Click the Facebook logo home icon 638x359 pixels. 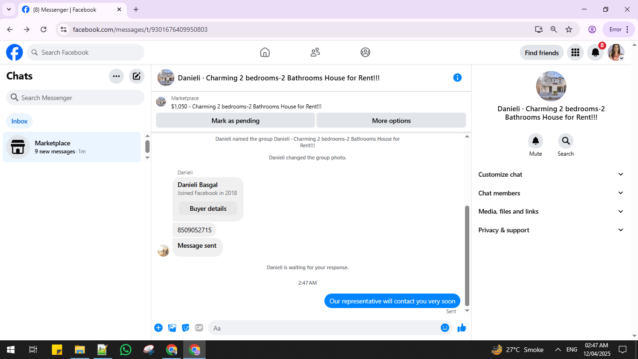click(x=14, y=52)
